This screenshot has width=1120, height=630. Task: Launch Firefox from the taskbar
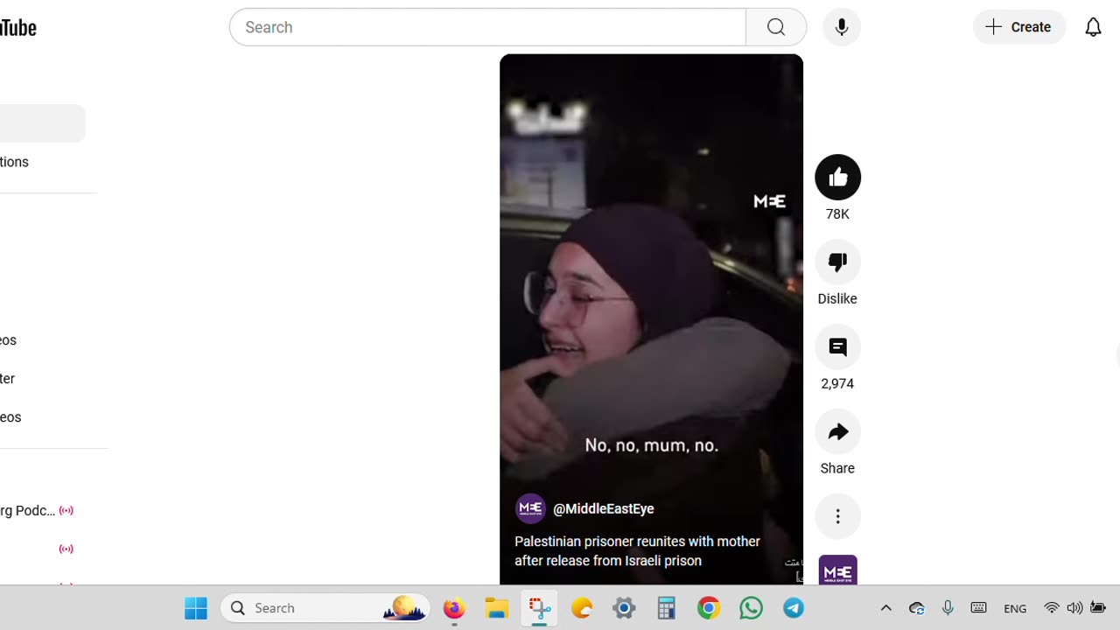pyautogui.click(x=454, y=608)
